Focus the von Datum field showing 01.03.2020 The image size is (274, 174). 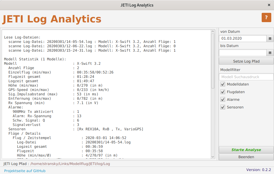[243, 39]
